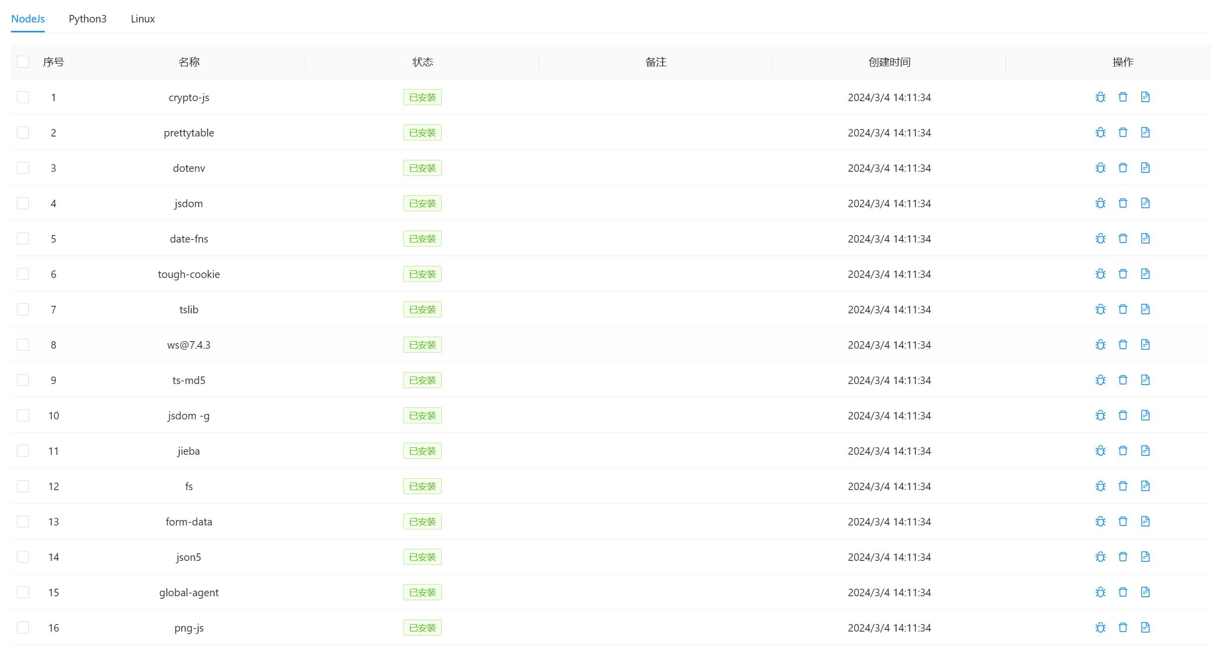The image size is (1211, 647).
Task: Open log icon in tough-cookie row
Action: [1145, 274]
